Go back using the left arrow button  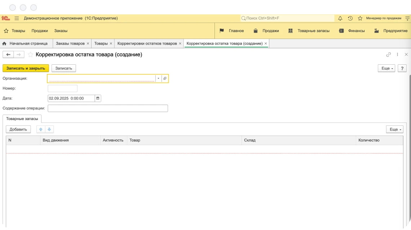(8, 55)
